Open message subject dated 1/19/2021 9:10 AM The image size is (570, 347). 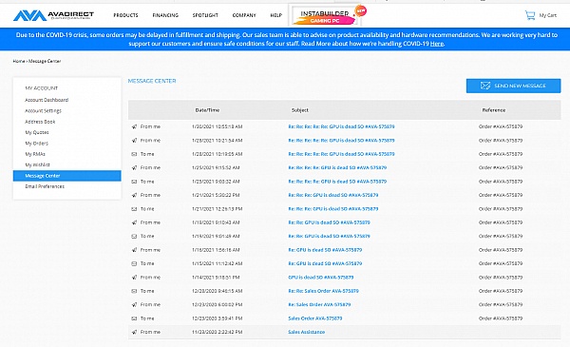329,222
